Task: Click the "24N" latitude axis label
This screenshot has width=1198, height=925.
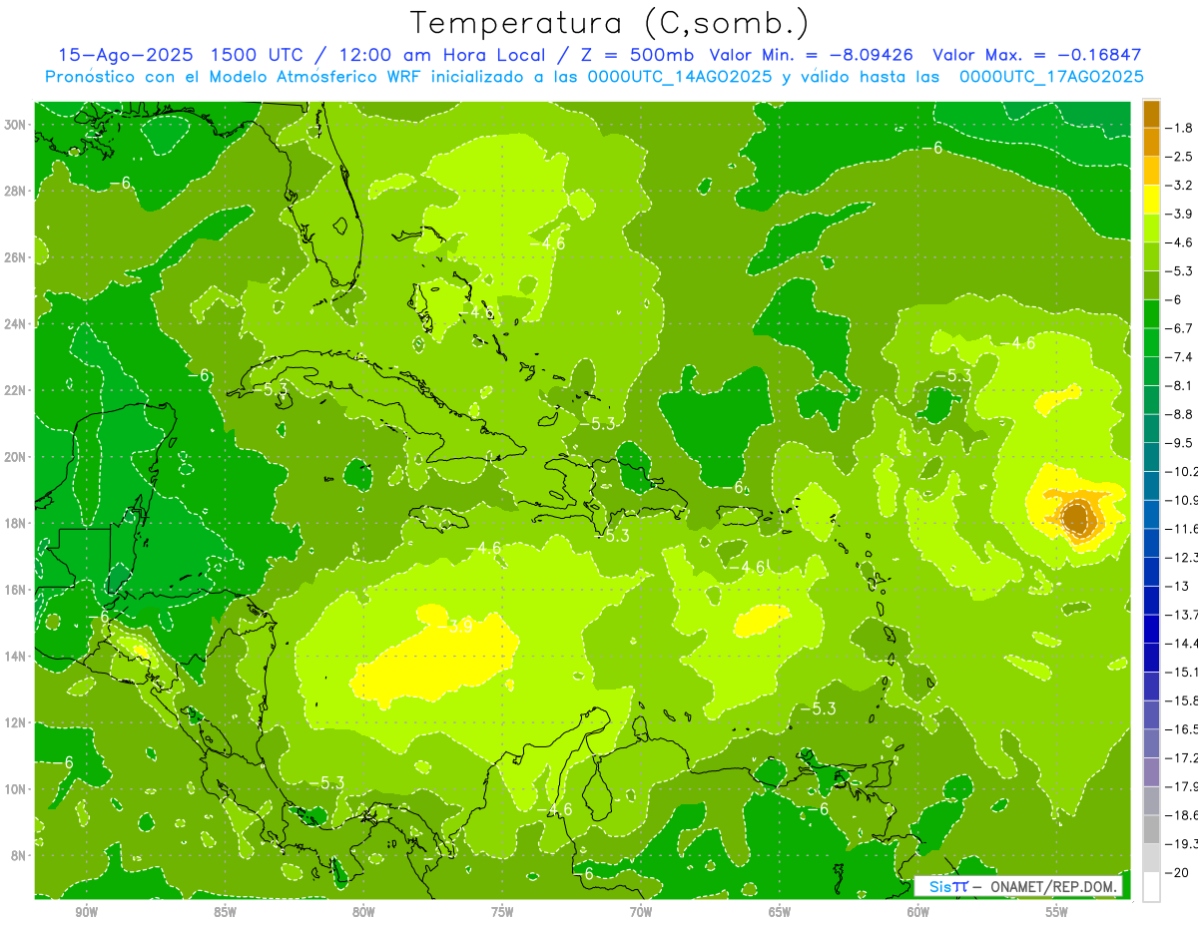Action: [x=16, y=324]
